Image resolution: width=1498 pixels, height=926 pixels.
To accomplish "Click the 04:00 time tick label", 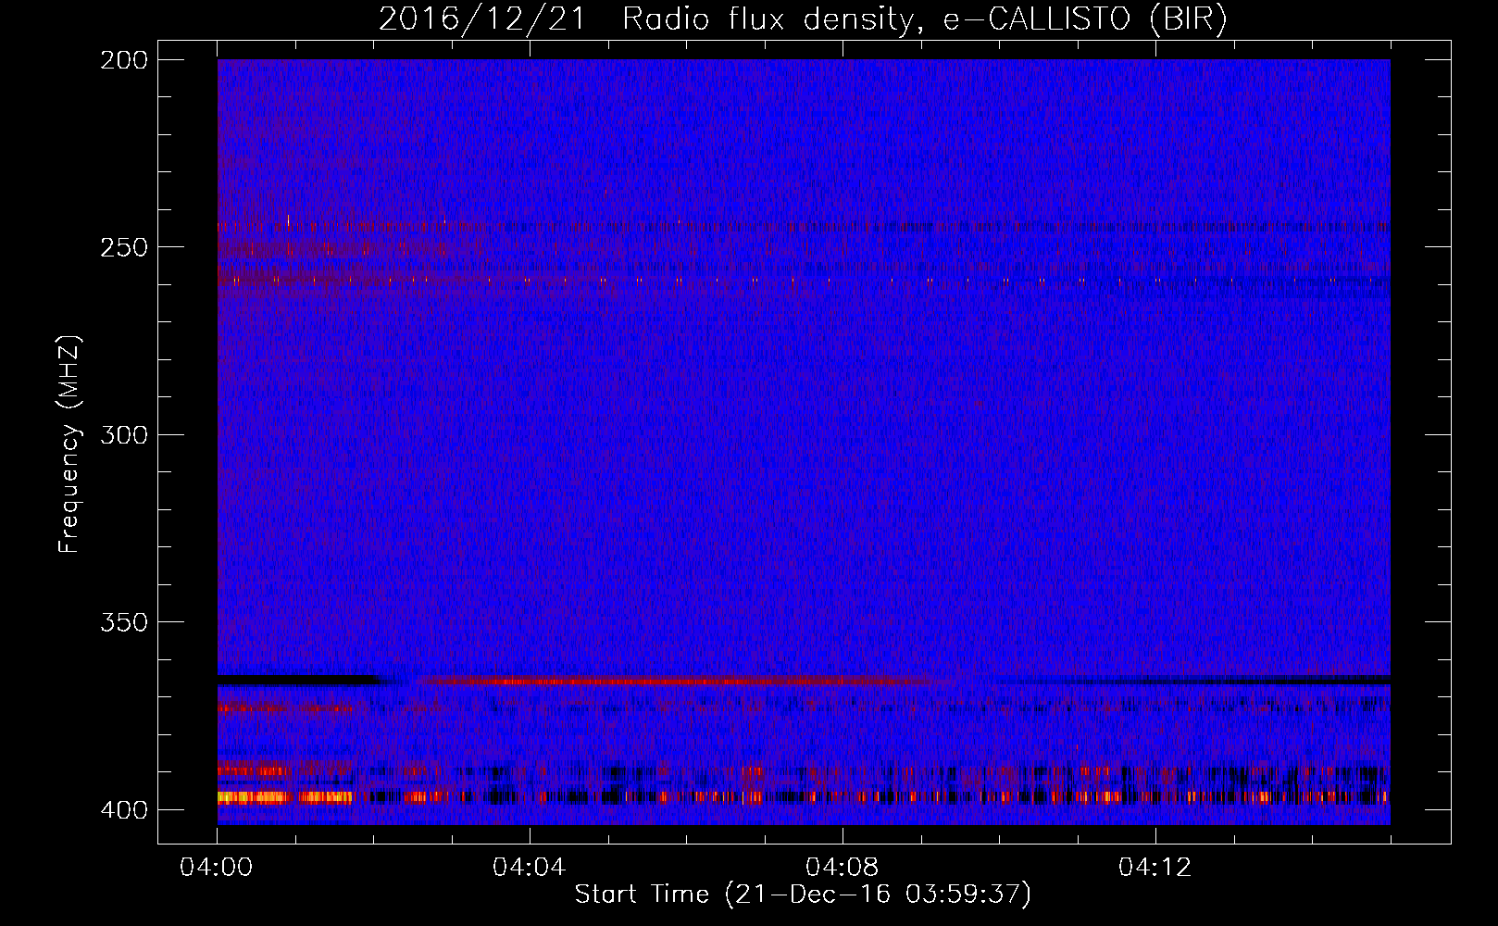I will click(217, 868).
